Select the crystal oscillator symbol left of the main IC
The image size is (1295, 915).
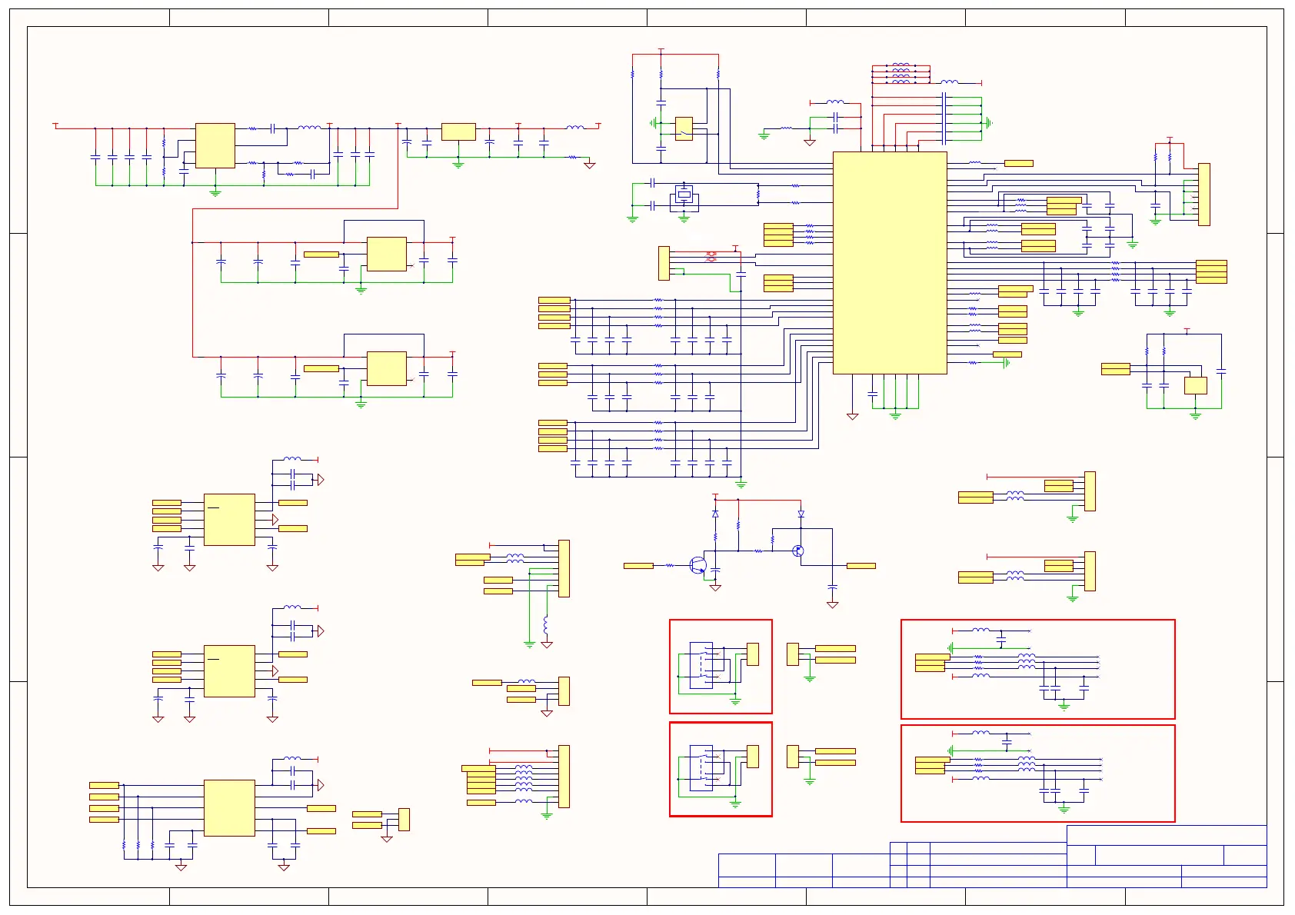pyautogui.click(x=684, y=195)
